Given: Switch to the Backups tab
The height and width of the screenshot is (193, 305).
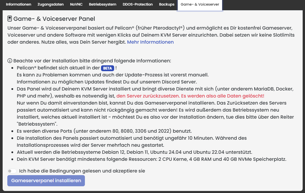Looking at the screenshot, I should (x=167, y=4).
